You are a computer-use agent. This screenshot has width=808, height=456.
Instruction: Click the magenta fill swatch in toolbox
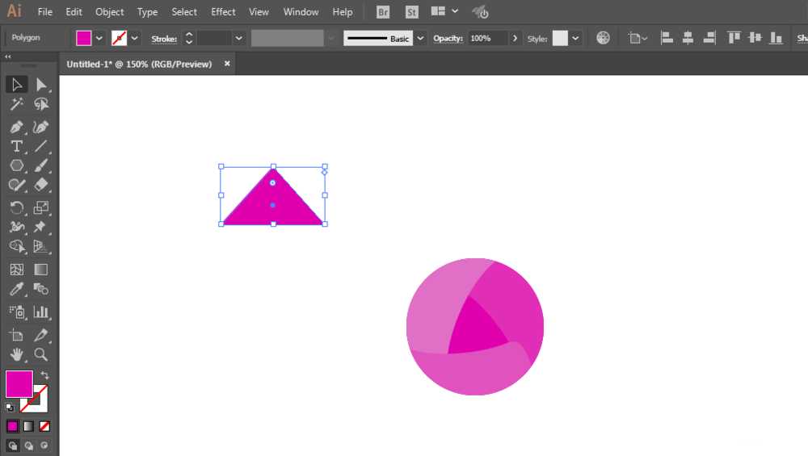[19, 384]
